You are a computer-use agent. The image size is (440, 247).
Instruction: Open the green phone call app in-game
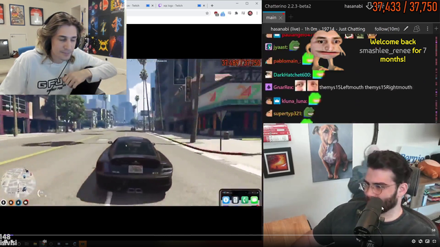tap(245, 200)
